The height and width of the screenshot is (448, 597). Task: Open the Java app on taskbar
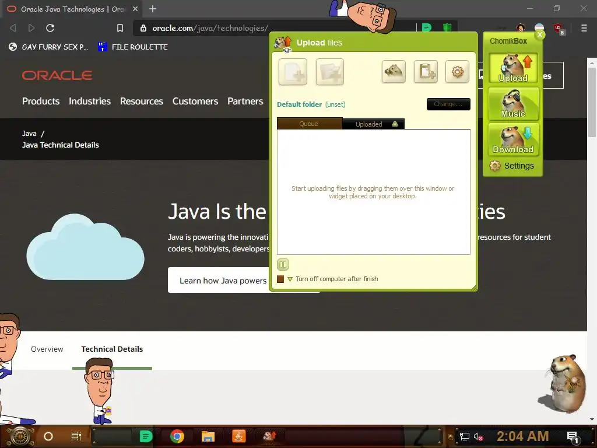tap(238, 436)
